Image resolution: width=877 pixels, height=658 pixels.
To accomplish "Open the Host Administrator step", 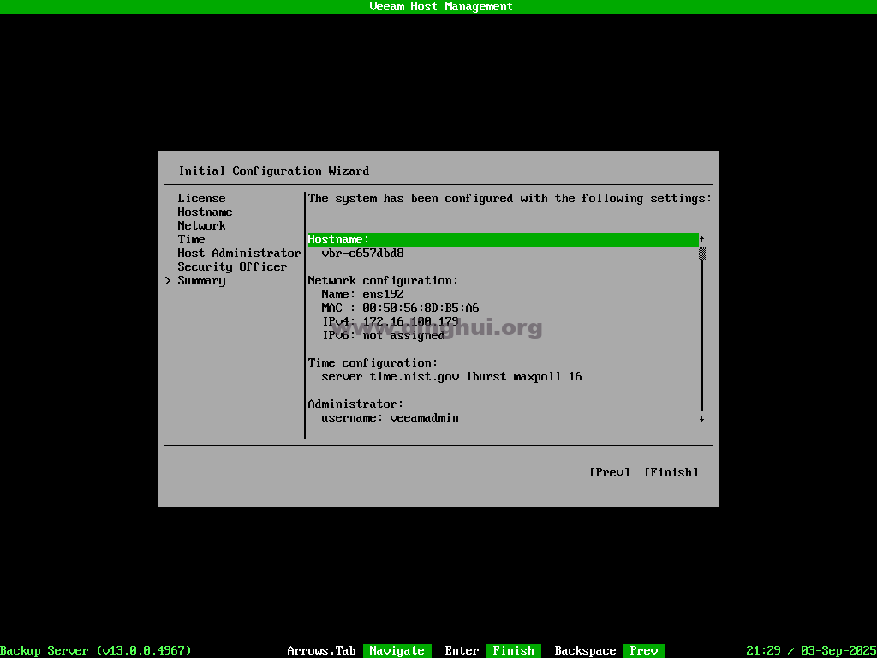I will click(x=240, y=253).
